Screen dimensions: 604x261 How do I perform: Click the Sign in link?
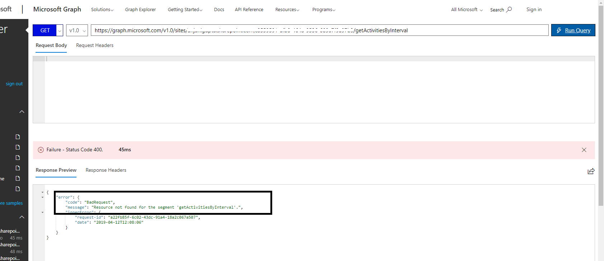(x=534, y=9)
